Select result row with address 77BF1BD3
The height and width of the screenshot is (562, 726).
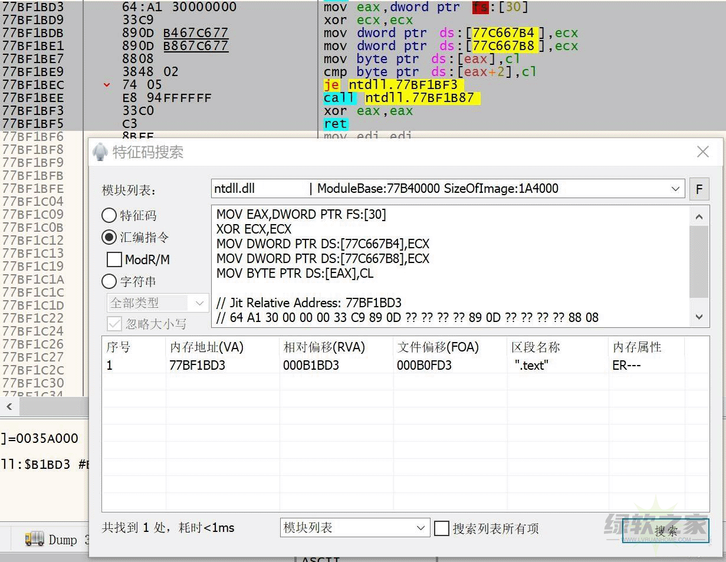198,366
